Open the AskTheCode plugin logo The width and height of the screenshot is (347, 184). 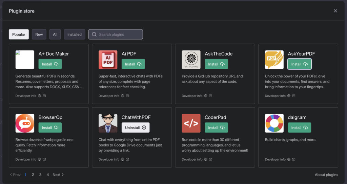191,60
